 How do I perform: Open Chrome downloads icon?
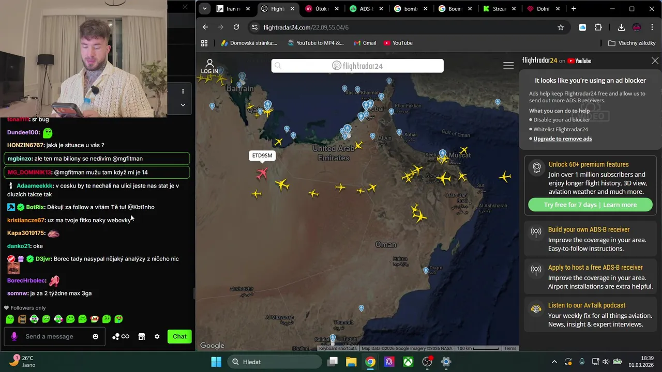click(621, 27)
